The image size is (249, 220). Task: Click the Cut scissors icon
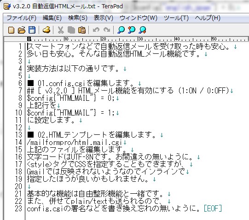61,30
